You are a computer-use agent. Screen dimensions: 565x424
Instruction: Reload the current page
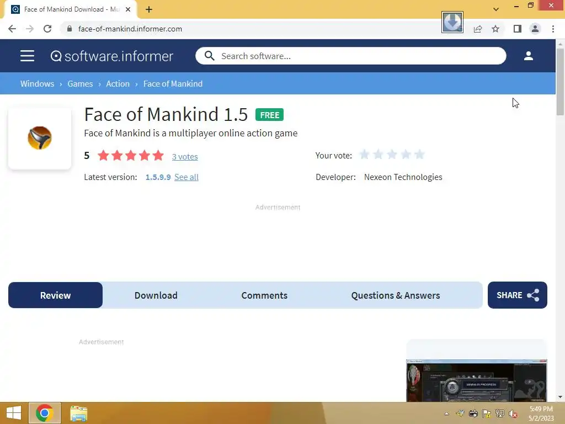(47, 29)
